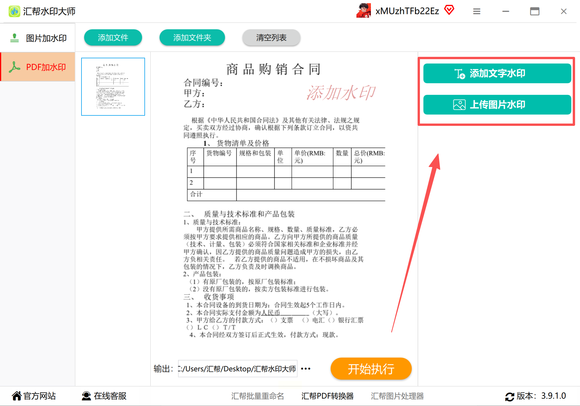Viewport: 580px width, 406px height.
Task: Click the 添加文件夹 button
Action: tap(192, 37)
